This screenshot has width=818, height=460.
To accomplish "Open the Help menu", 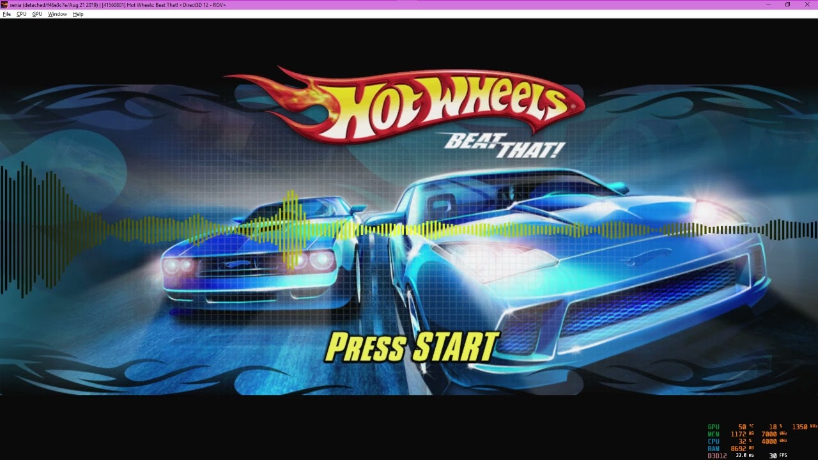I will [78, 14].
